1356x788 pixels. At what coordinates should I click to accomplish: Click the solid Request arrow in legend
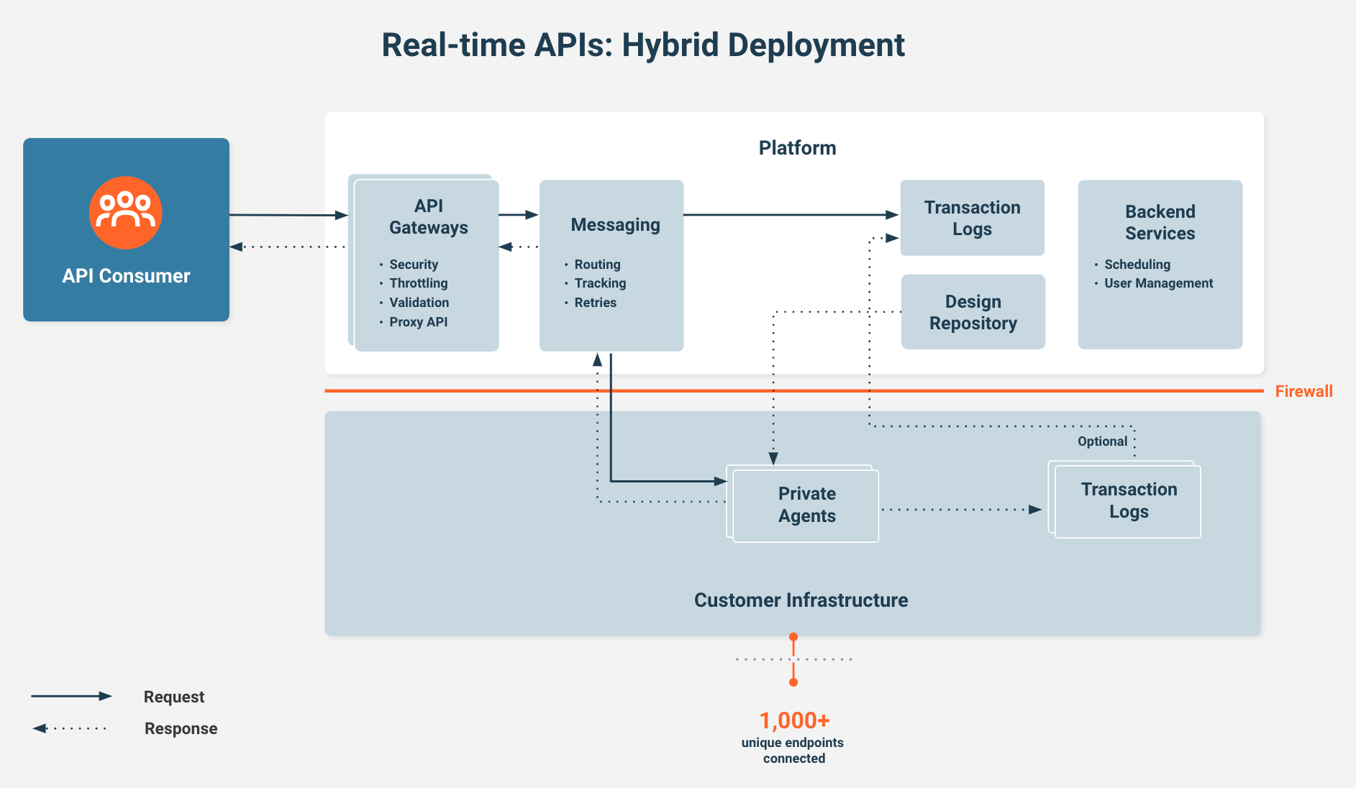(71, 696)
